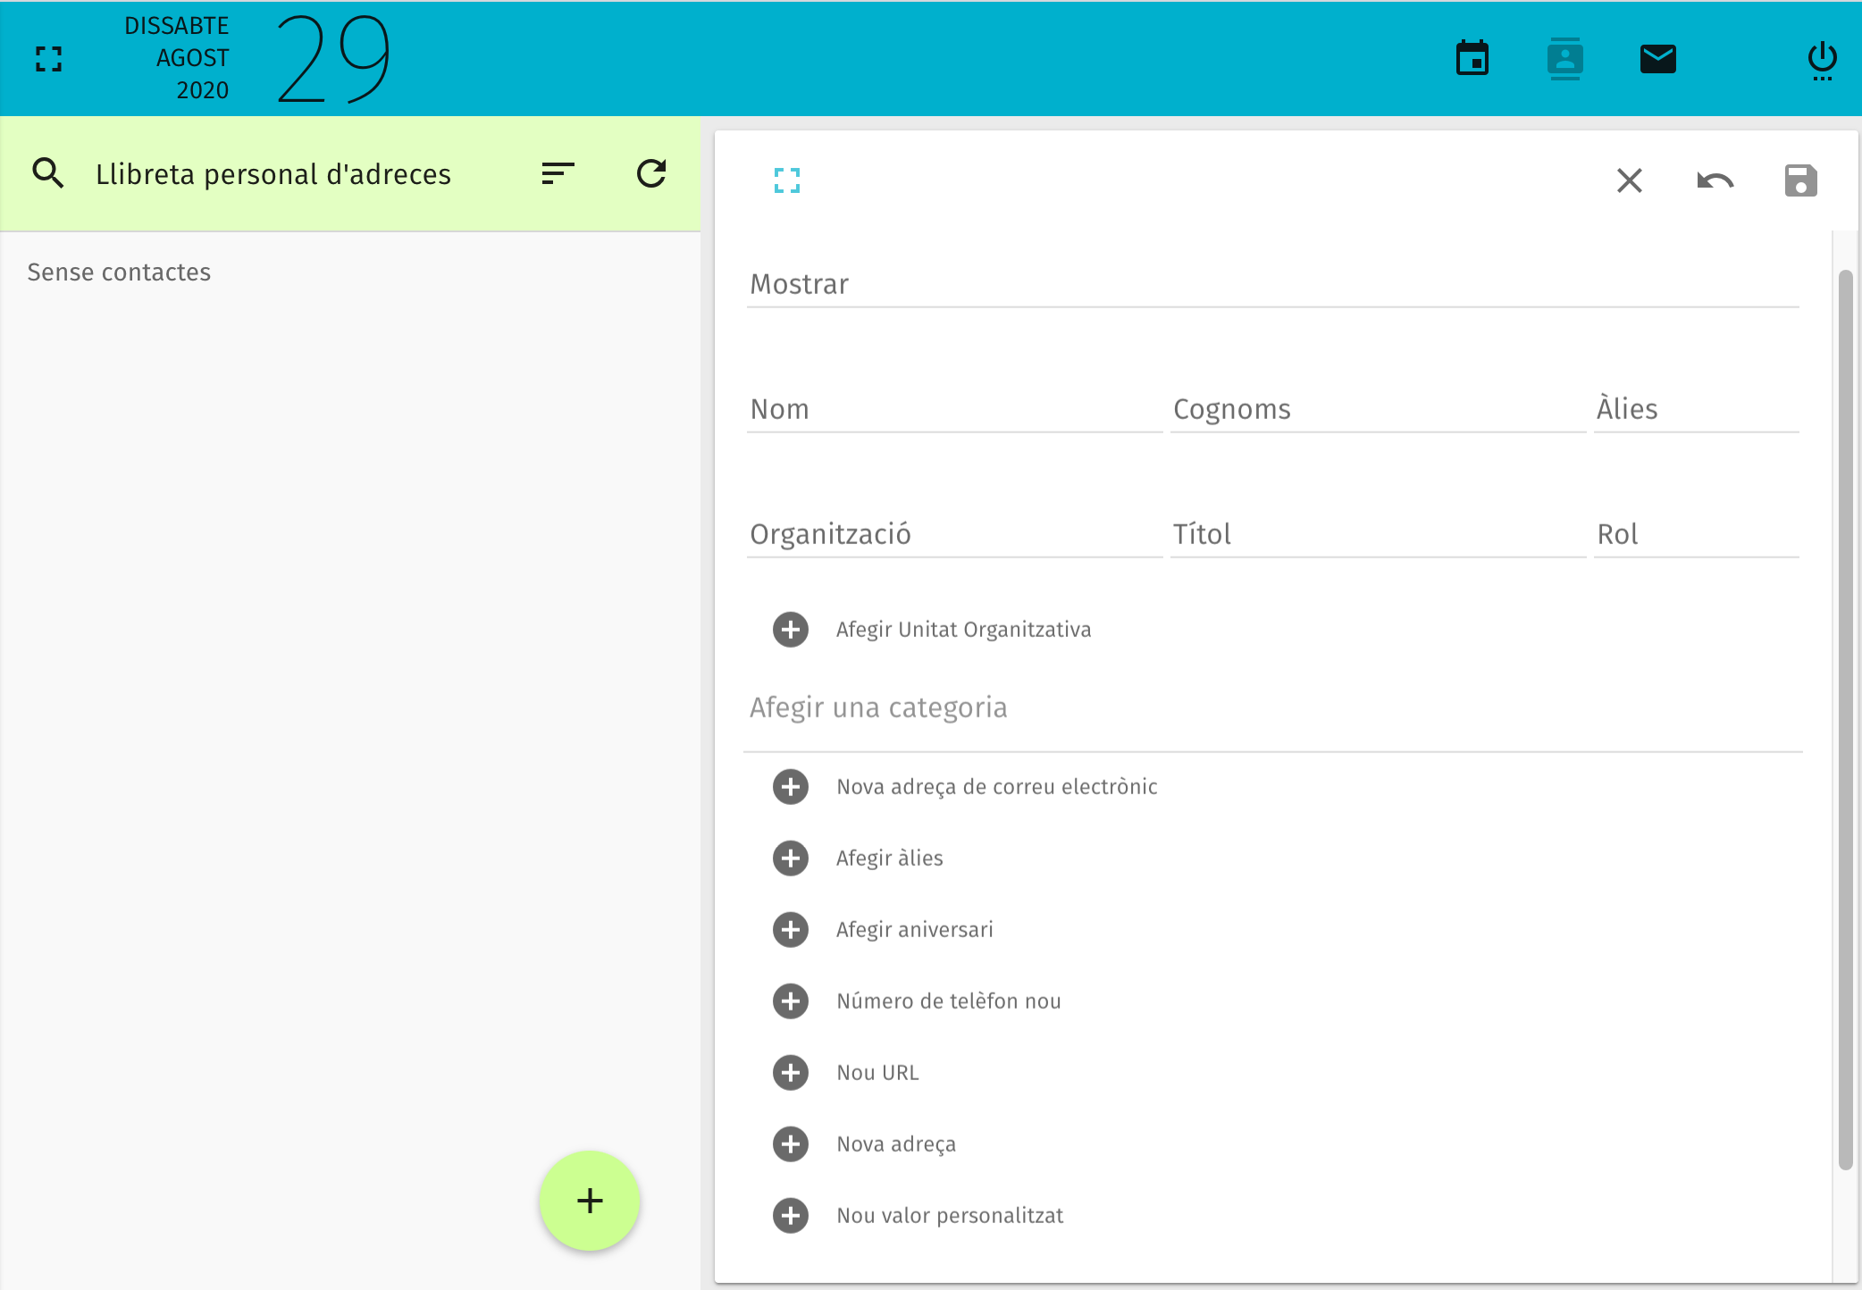Click the Organització input field
This screenshot has width=1862, height=1290.
(954, 534)
